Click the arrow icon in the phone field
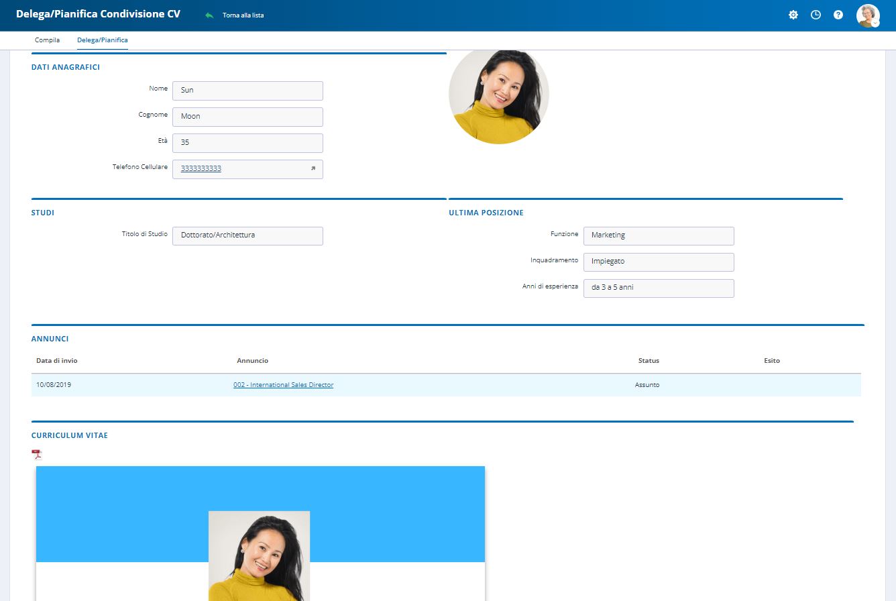Viewport: 896px width, 601px height. tap(313, 169)
